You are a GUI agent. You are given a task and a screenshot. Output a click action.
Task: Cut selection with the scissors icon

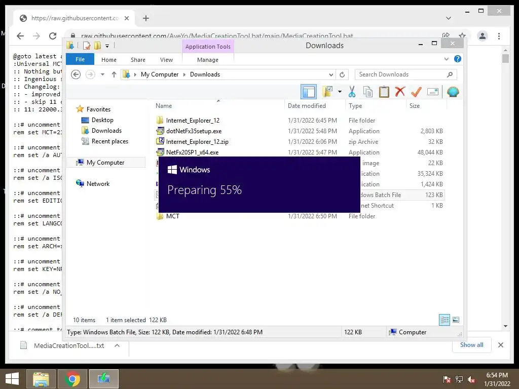pos(352,92)
